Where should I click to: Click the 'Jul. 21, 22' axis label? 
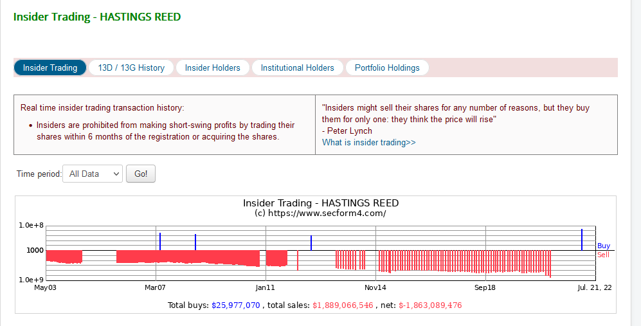(595, 287)
